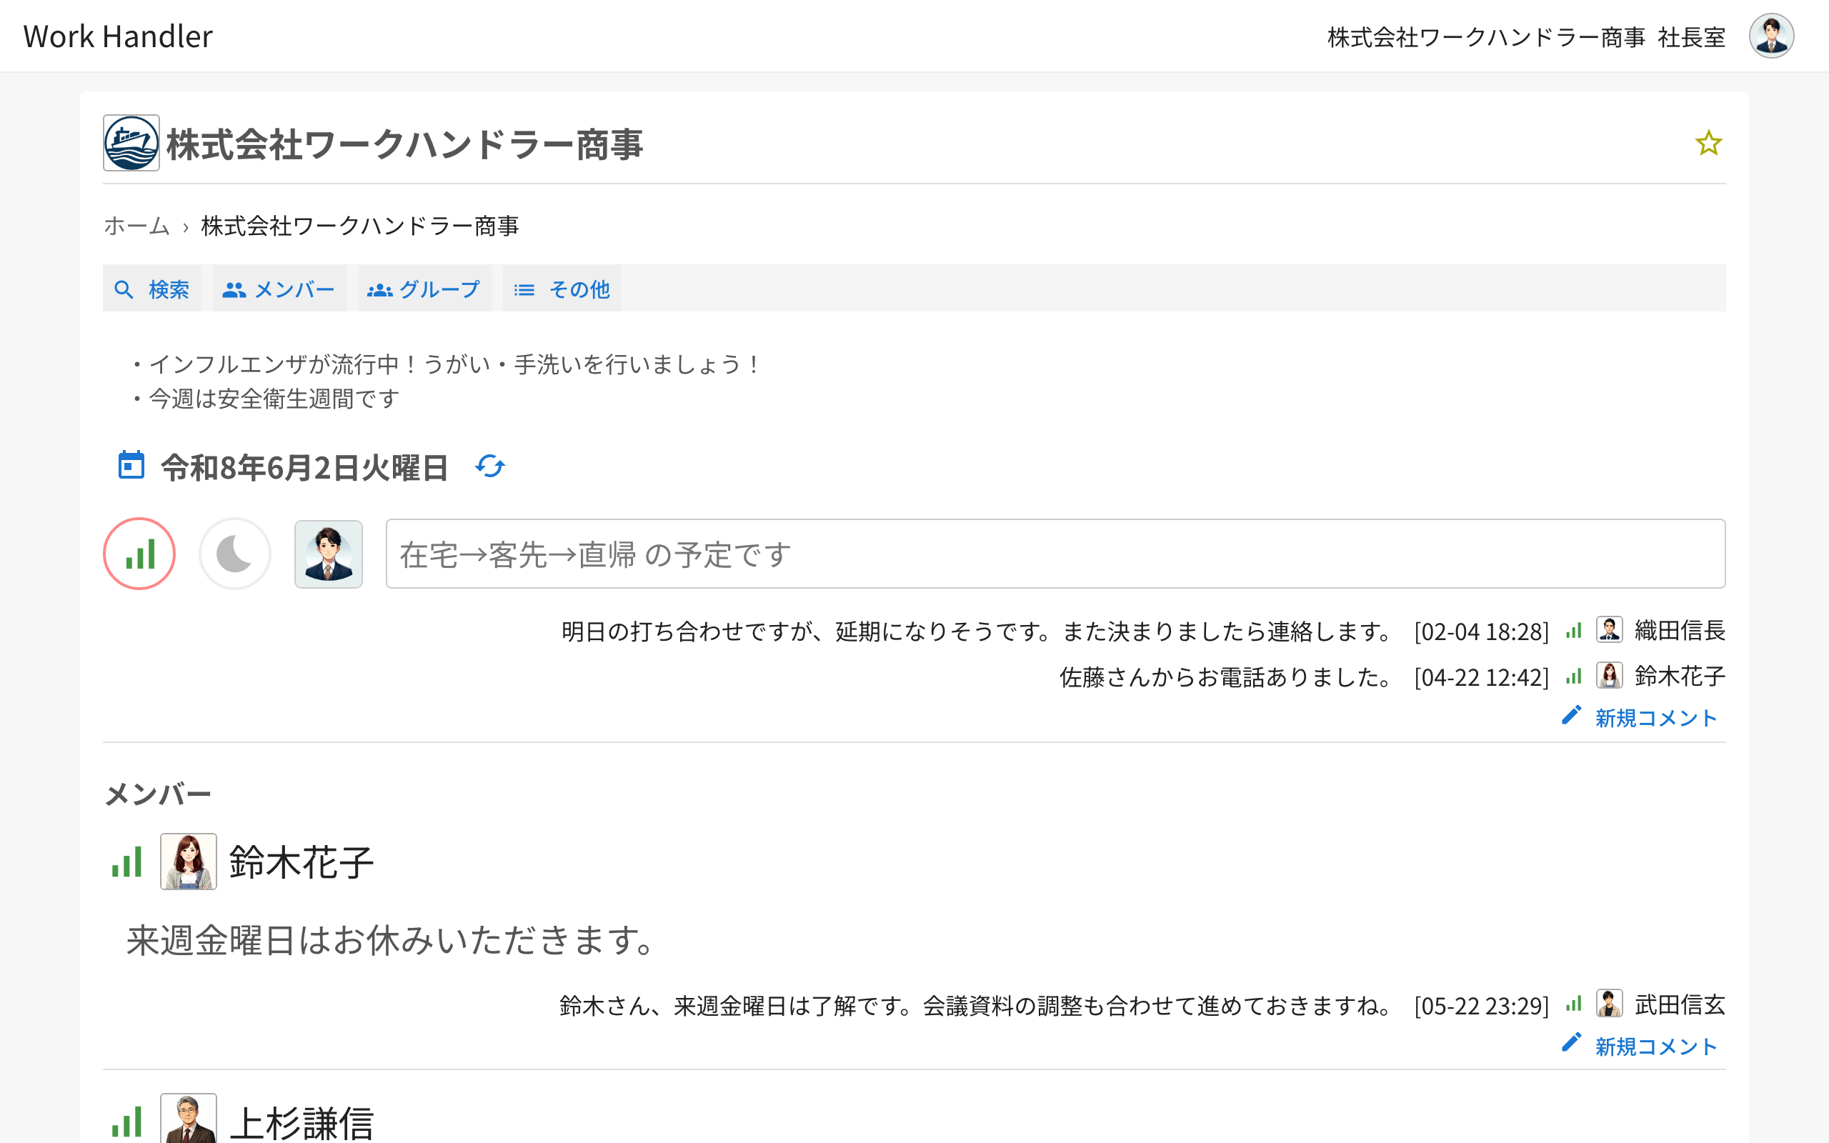Click the large company title heading
Viewport: 1829px width, 1143px height.
404,144
